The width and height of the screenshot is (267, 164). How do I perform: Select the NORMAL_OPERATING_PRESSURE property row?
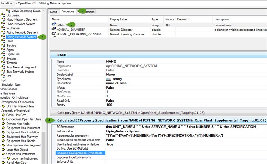[158, 34]
